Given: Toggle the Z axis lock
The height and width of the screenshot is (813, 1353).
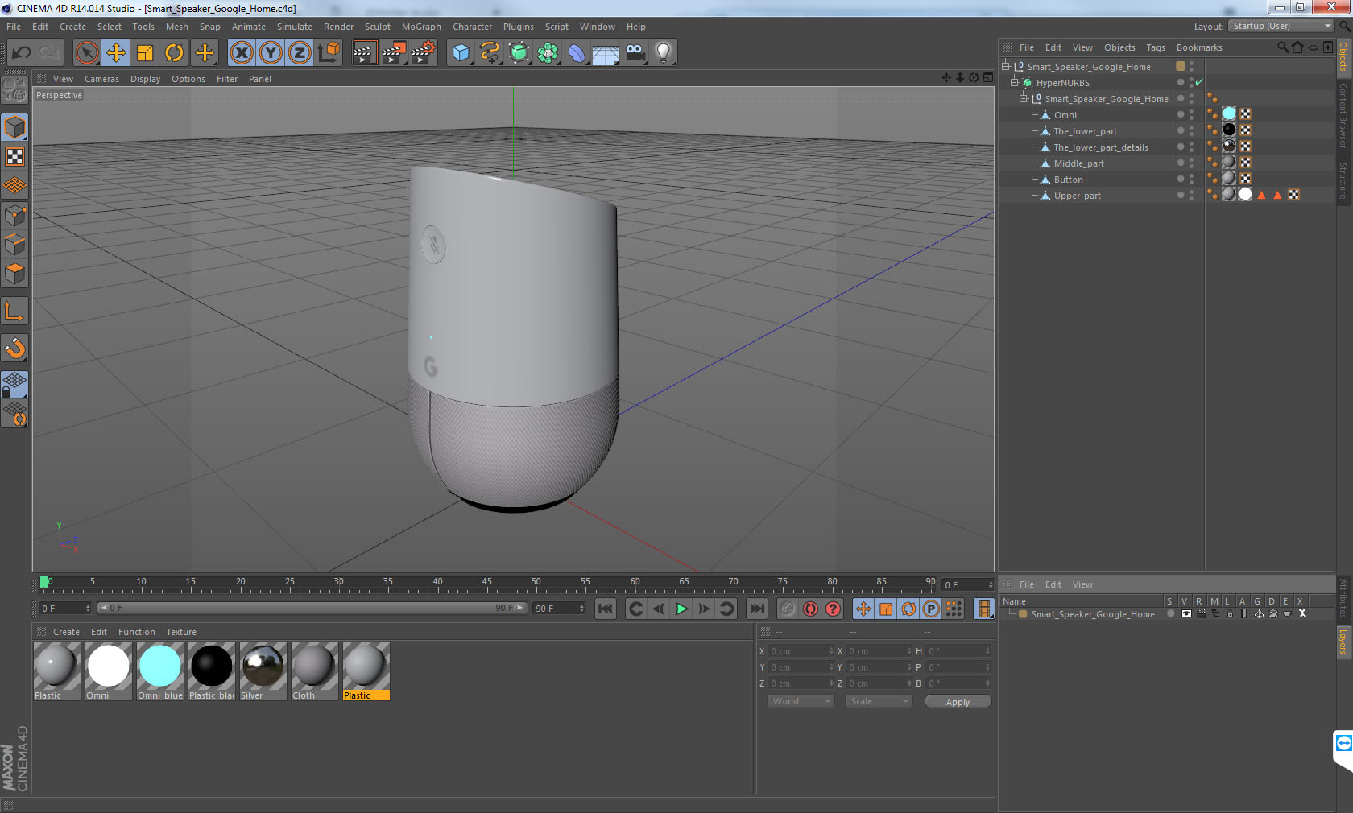Looking at the screenshot, I should point(300,53).
